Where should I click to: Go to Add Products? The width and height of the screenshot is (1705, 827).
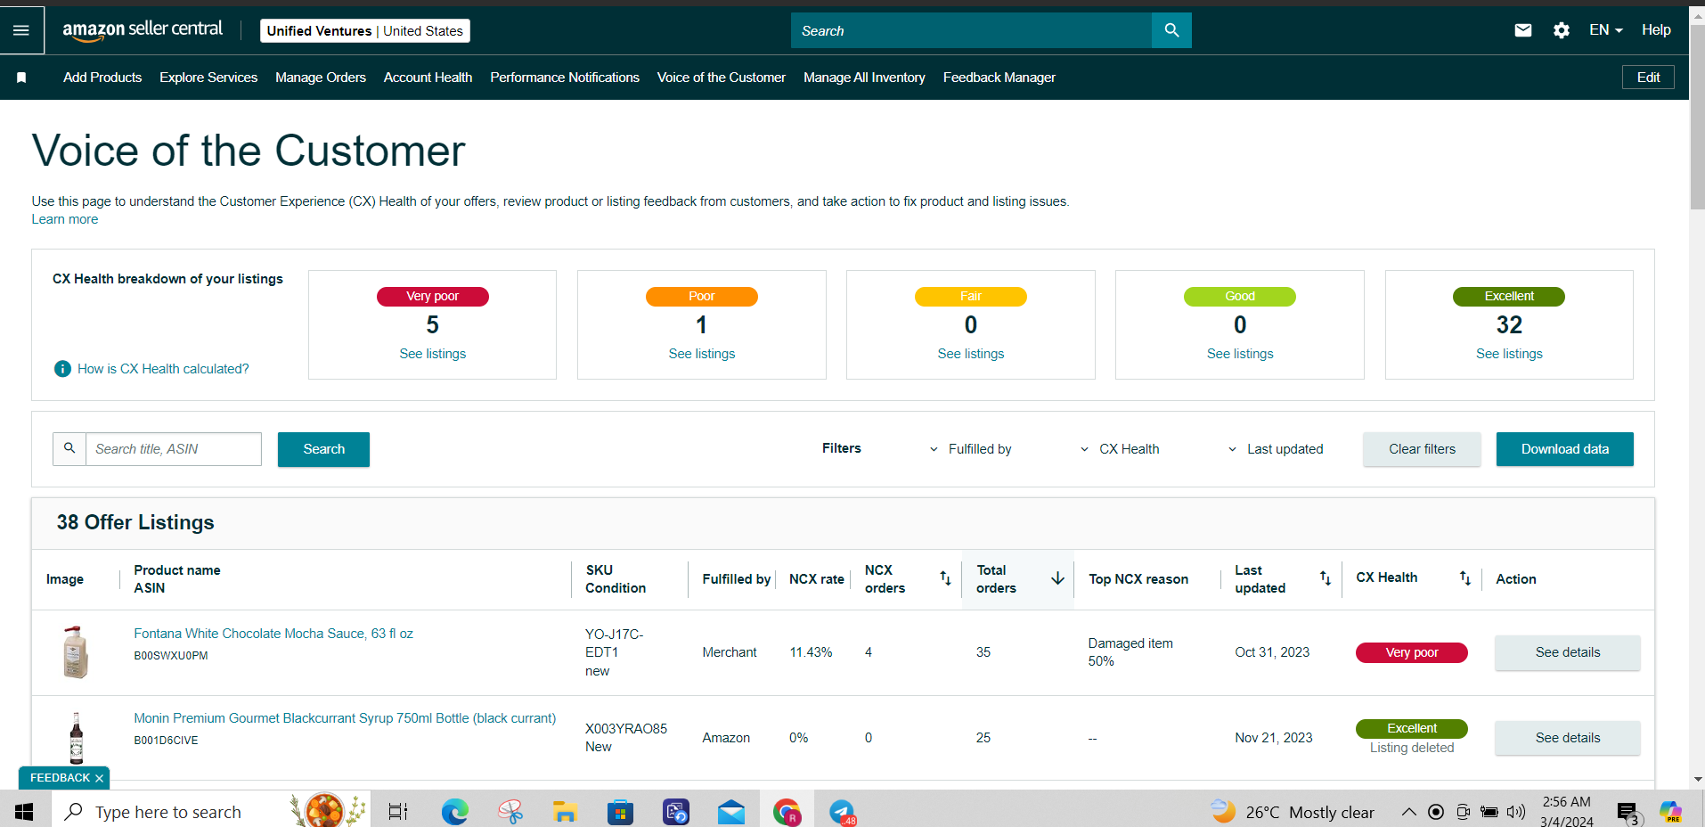coord(102,78)
